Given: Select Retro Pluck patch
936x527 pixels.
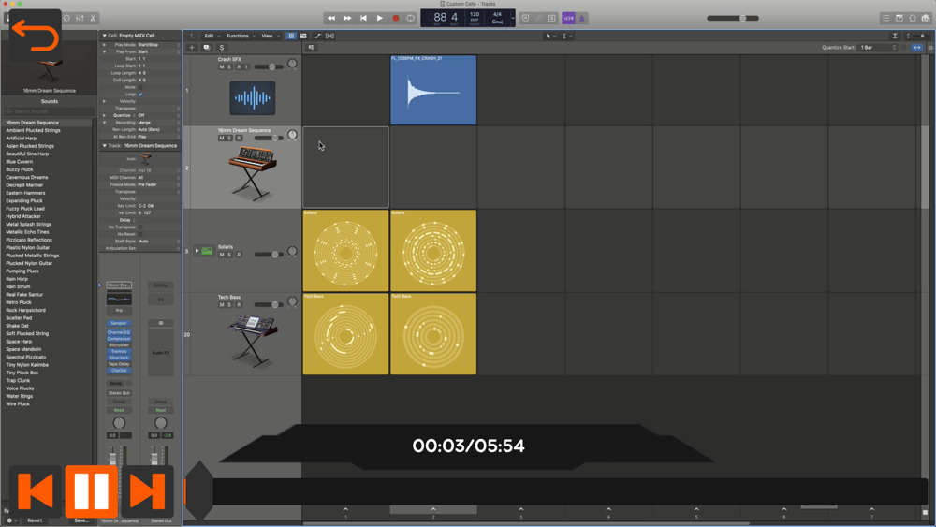Looking at the screenshot, I should 19,302.
